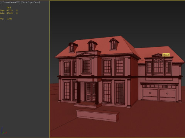Click the Polys count value in statistics

point(10,10)
